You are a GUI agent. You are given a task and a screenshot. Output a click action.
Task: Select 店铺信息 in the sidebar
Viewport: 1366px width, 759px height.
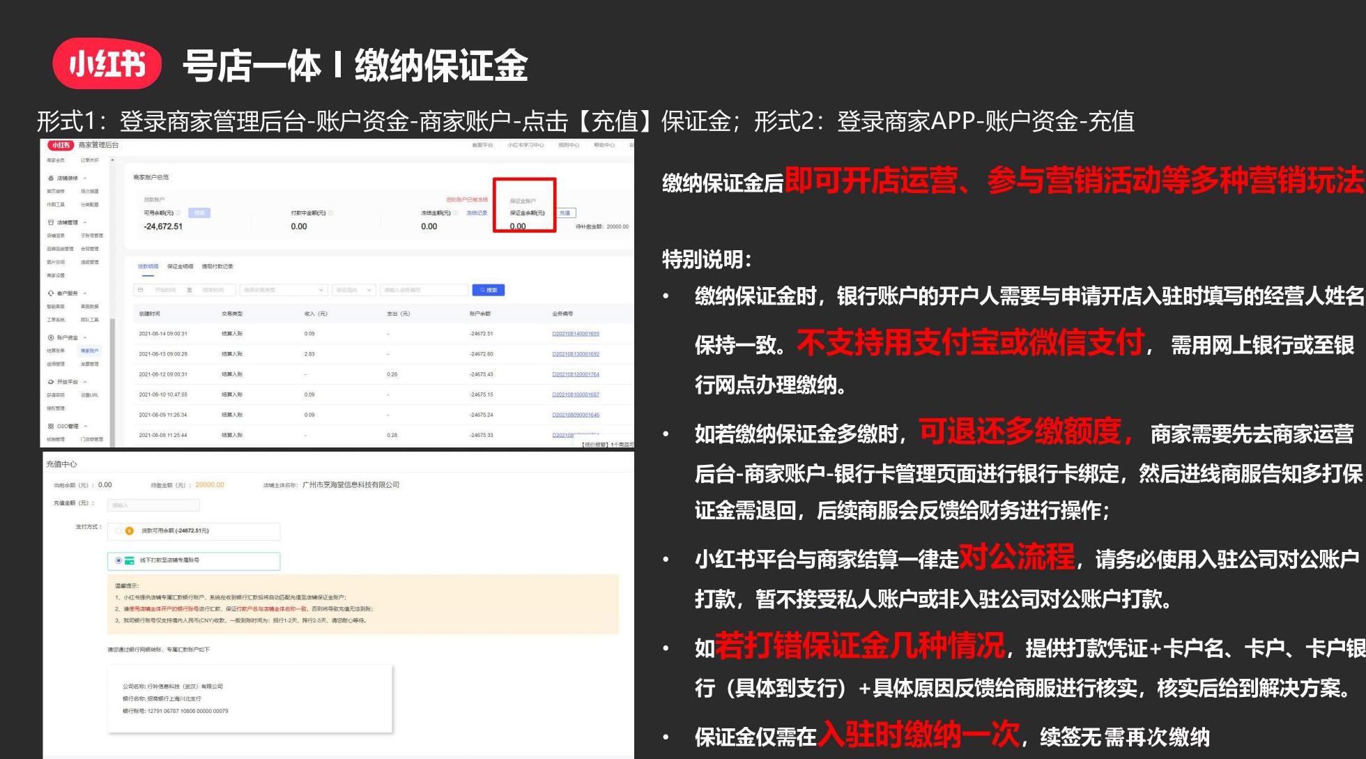coord(56,236)
